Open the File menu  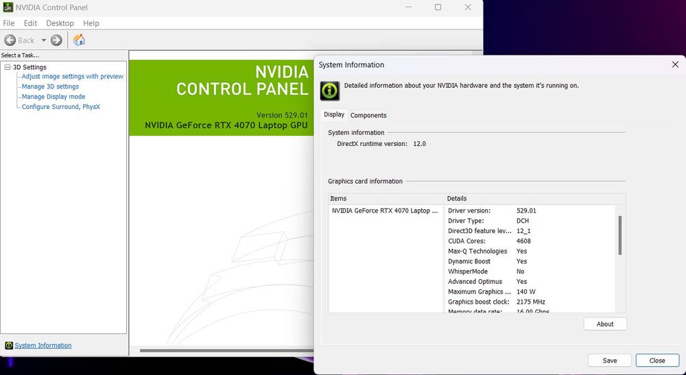coord(9,23)
